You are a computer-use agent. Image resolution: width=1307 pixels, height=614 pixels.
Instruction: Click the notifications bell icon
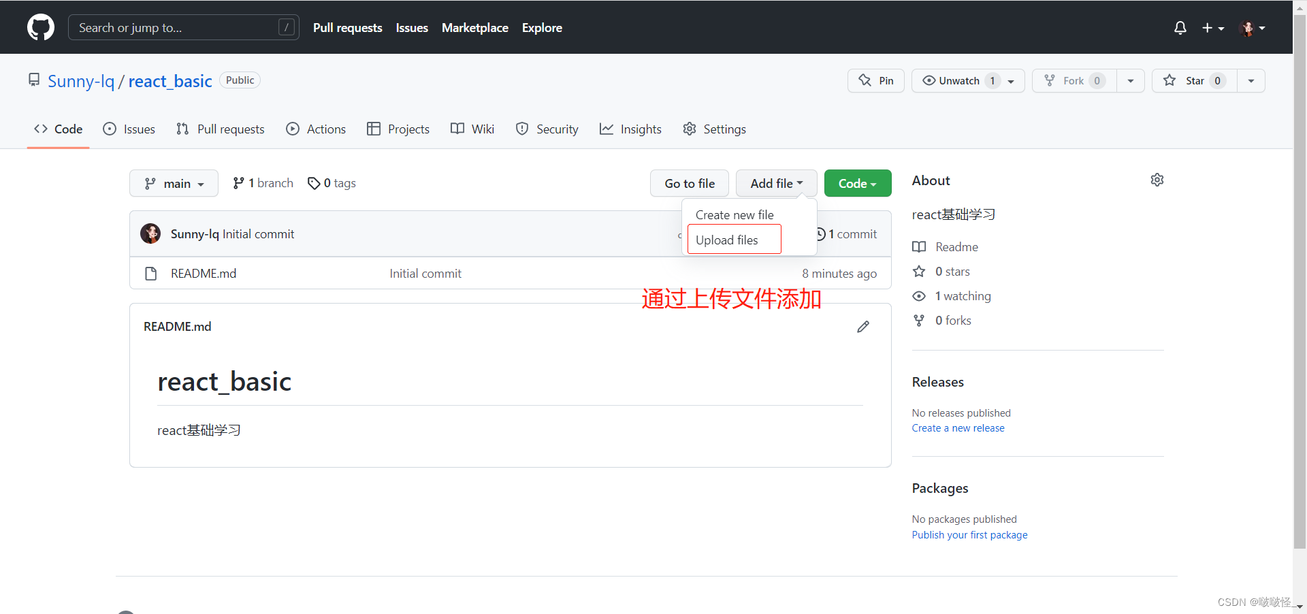coord(1180,28)
